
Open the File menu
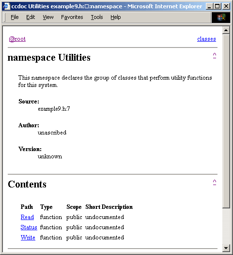pyautogui.click(x=15, y=17)
